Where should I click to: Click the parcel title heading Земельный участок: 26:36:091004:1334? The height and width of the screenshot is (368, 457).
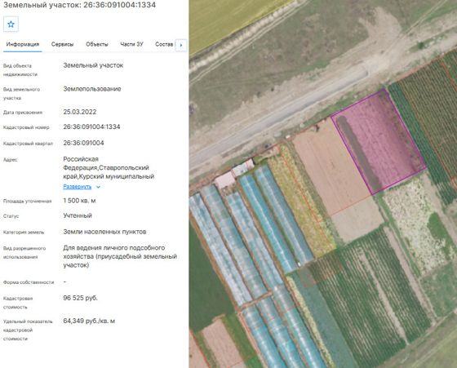[80, 5]
